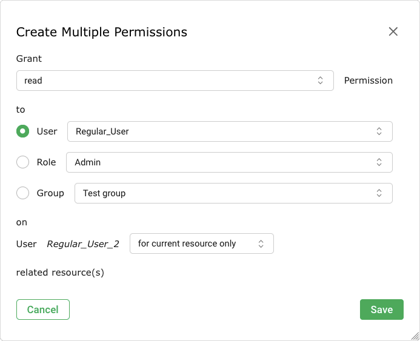
Task: Click the arrows icon in the Test group field
Action: click(x=379, y=193)
